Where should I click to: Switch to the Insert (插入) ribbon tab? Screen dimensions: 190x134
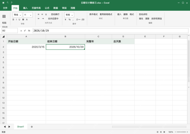point(25,8)
